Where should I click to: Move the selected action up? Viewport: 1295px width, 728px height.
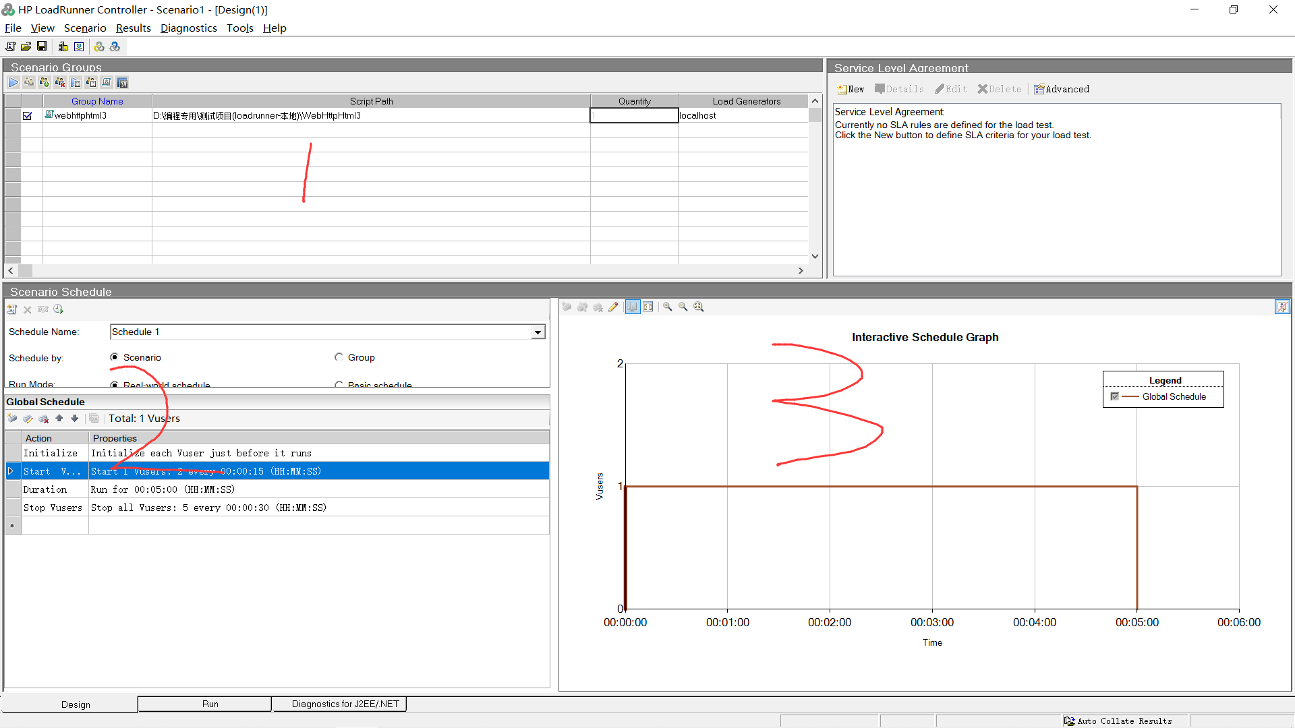pos(59,419)
